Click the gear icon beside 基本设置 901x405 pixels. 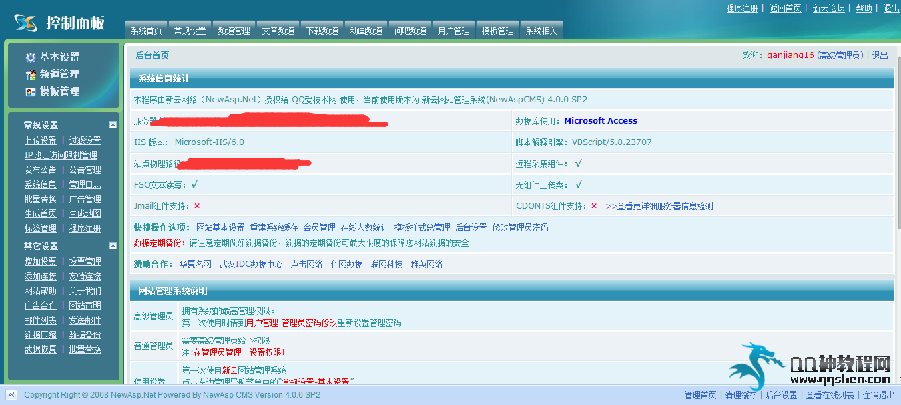click(x=30, y=58)
